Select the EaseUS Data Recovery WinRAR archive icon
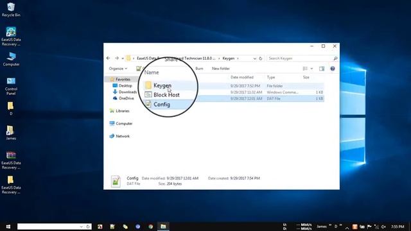411x231 pixels. click(x=11, y=160)
